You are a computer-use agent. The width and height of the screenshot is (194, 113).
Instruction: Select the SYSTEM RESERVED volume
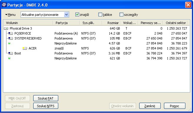(x=28, y=38)
